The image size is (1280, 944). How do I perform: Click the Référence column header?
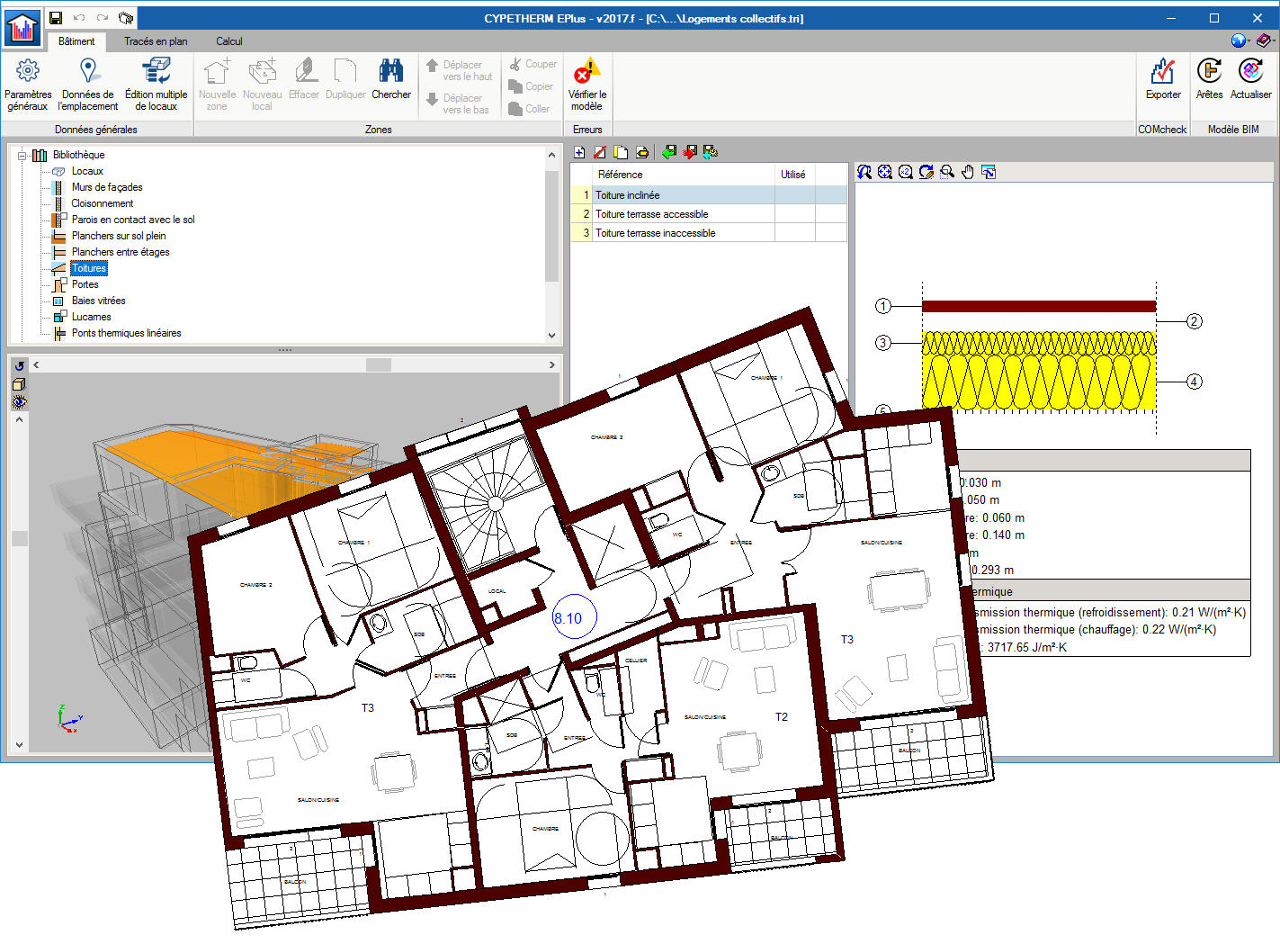(x=683, y=175)
